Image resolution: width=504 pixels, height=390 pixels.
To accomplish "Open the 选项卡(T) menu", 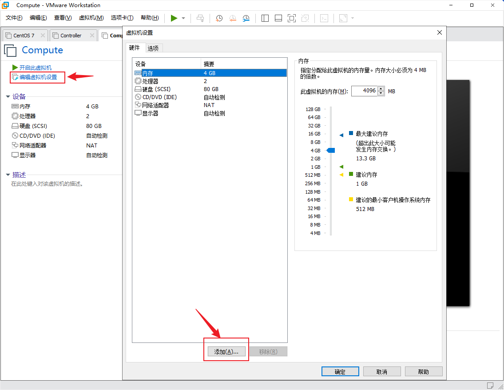I will click(122, 18).
